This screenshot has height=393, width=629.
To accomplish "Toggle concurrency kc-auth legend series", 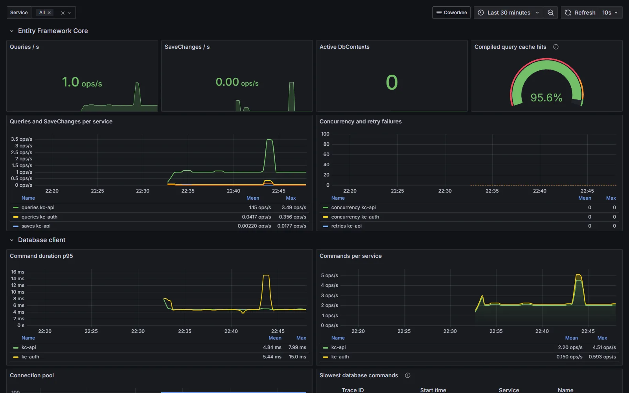I will [355, 217].
